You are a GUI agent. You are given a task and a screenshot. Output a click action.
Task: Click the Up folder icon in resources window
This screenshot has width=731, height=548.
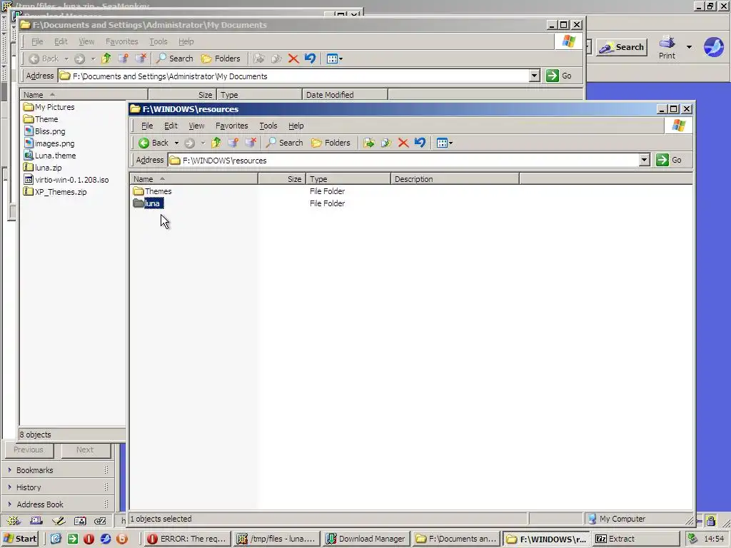pyautogui.click(x=216, y=143)
